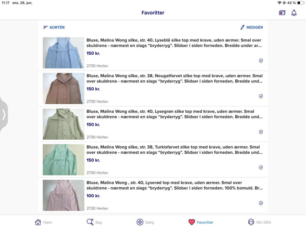Tap Redigér to edit favorites
Image resolution: width=306 pixels, height=229 pixels.
[251, 27]
